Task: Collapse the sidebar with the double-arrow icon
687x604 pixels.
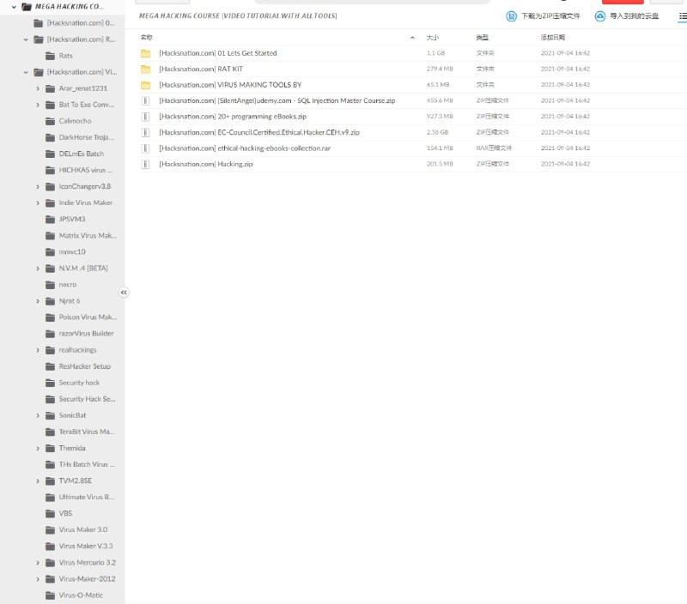Action: 124,293
